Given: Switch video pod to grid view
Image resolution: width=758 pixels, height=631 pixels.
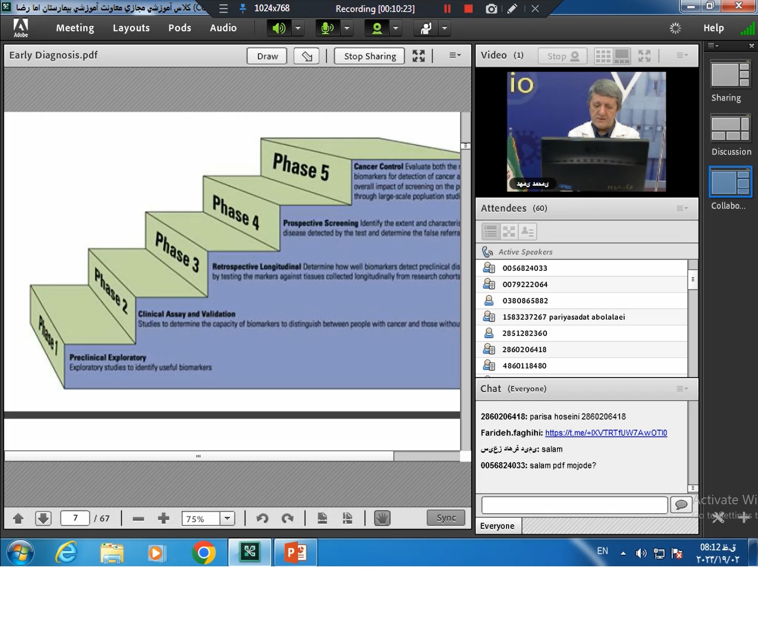Looking at the screenshot, I should click(603, 56).
